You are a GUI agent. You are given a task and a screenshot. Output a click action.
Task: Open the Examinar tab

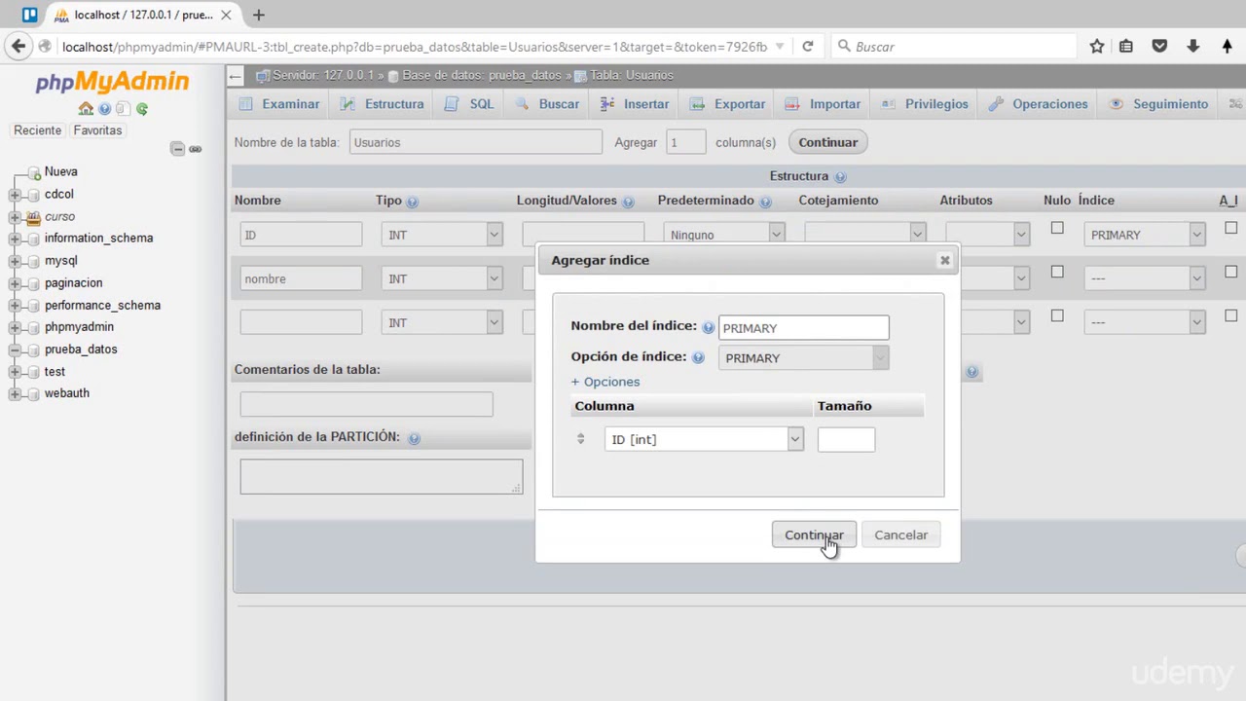[x=278, y=104]
